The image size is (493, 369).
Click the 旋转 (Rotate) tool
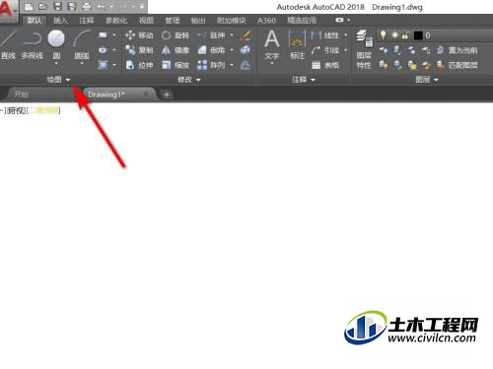(x=176, y=35)
